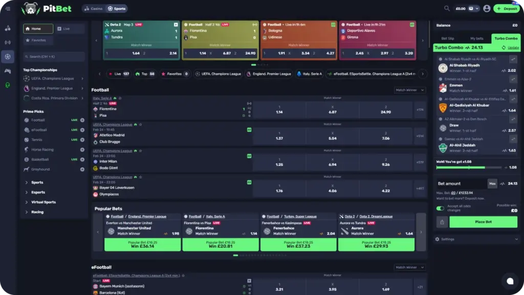Open the Favorites sidebar tab
This screenshot has width=524, height=295.
(38, 40)
